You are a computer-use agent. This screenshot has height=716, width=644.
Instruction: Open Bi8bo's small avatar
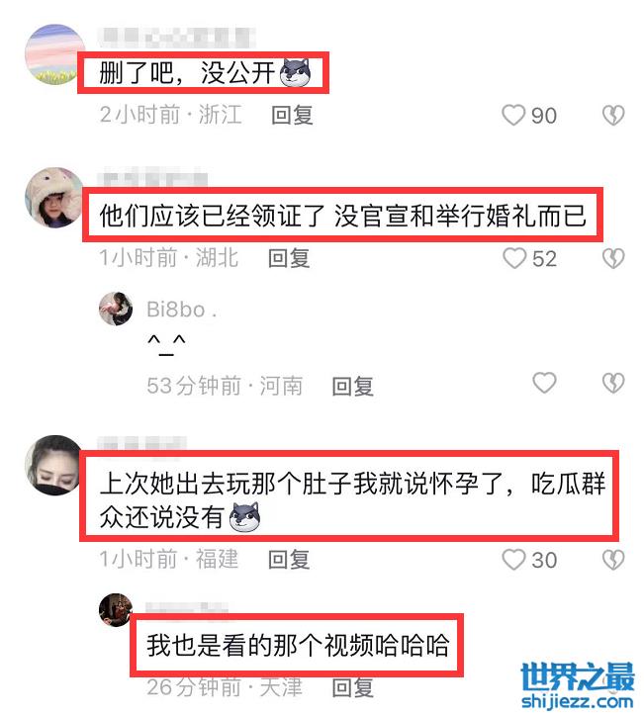(116, 310)
